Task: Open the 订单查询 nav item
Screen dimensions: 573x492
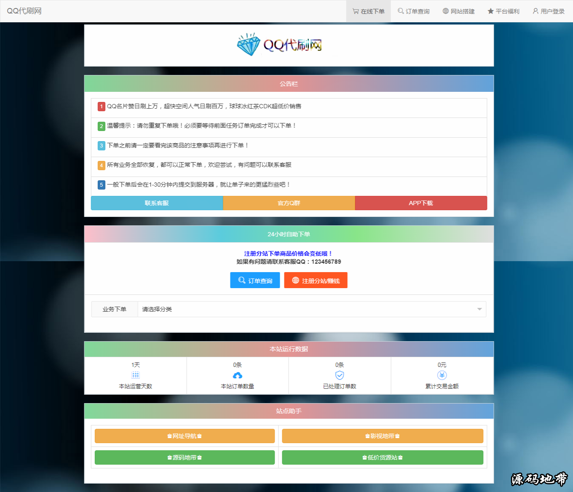Action: click(414, 11)
